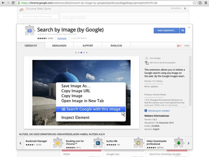Click the G+1 button
Screen dimensions: 209x157
click(179, 46)
